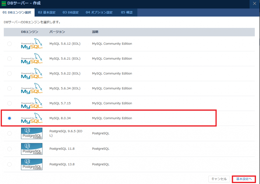The image size is (260, 184).
Task: Click the PostgreSQL description in the 13.8 row
Action: [101, 164]
